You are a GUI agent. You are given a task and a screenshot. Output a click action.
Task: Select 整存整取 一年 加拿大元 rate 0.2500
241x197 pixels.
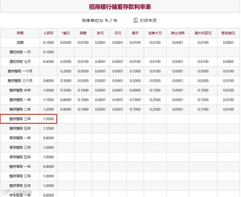[x=155, y=100]
